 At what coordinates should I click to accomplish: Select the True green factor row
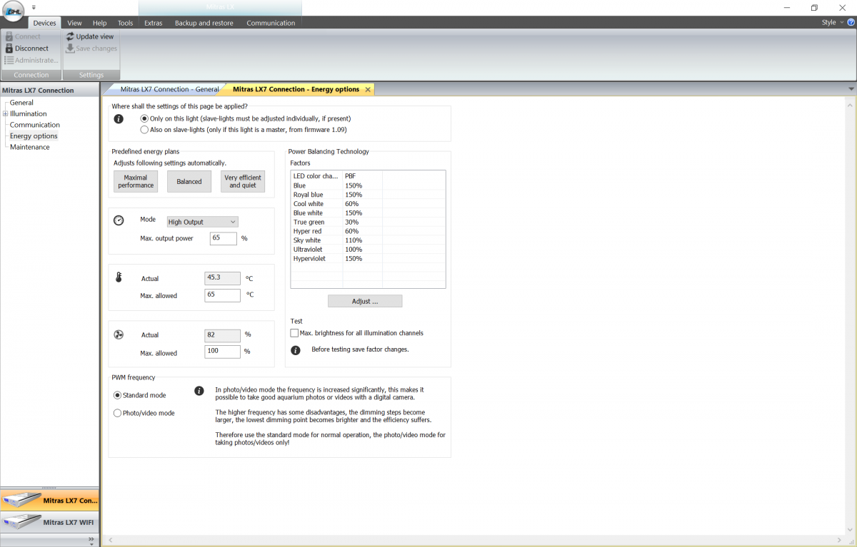click(368, 223)
